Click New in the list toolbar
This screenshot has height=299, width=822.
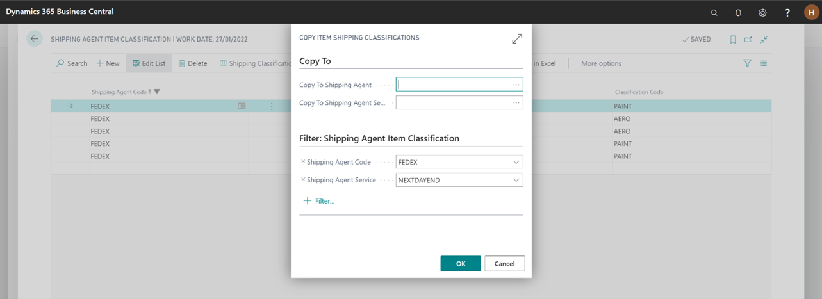click(x=108, y=63)
